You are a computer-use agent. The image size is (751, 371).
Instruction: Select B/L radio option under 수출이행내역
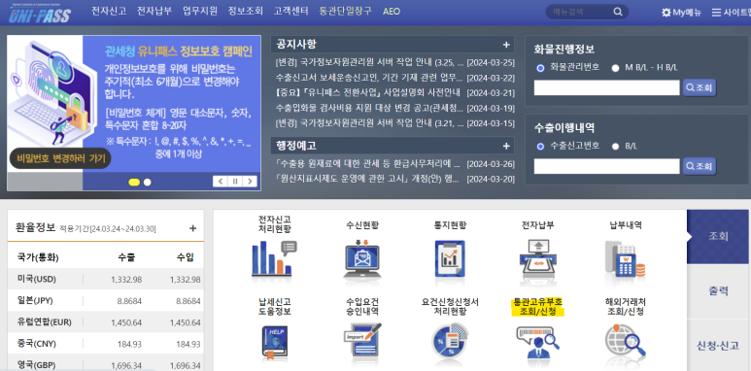tap(615, 146)
